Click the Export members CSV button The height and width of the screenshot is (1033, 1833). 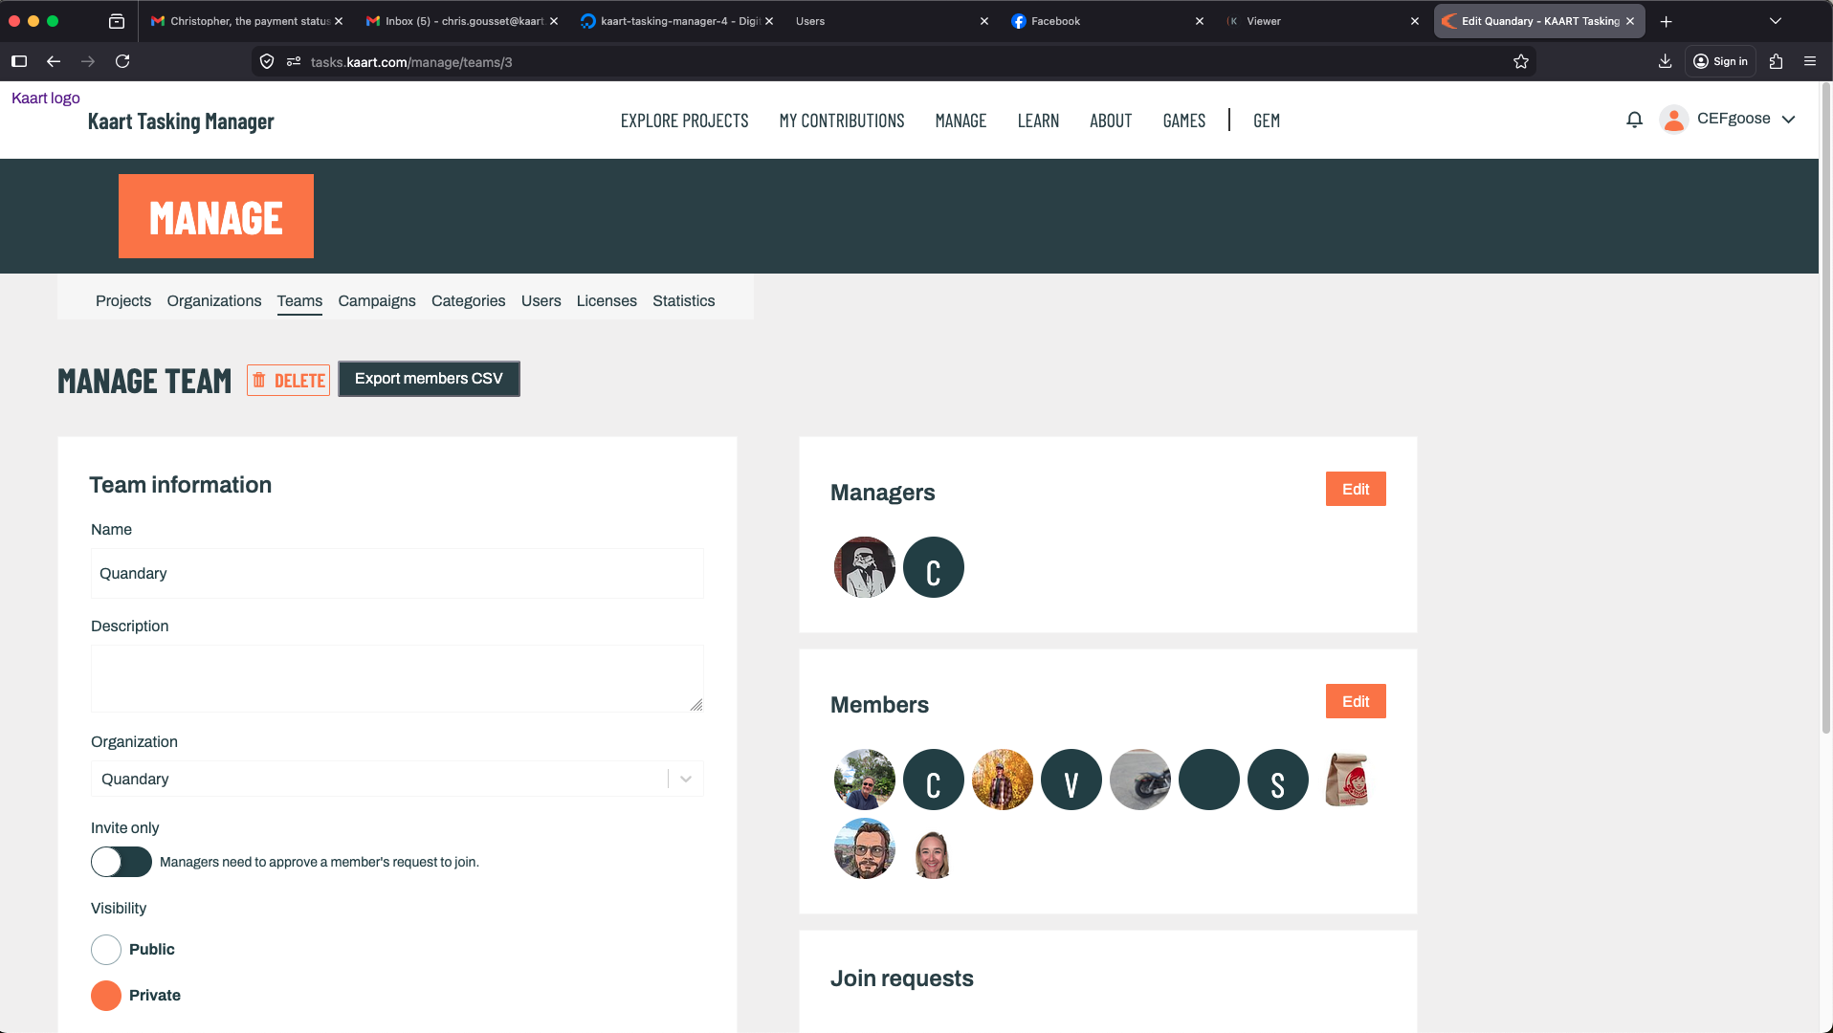(x=429, y=378)
